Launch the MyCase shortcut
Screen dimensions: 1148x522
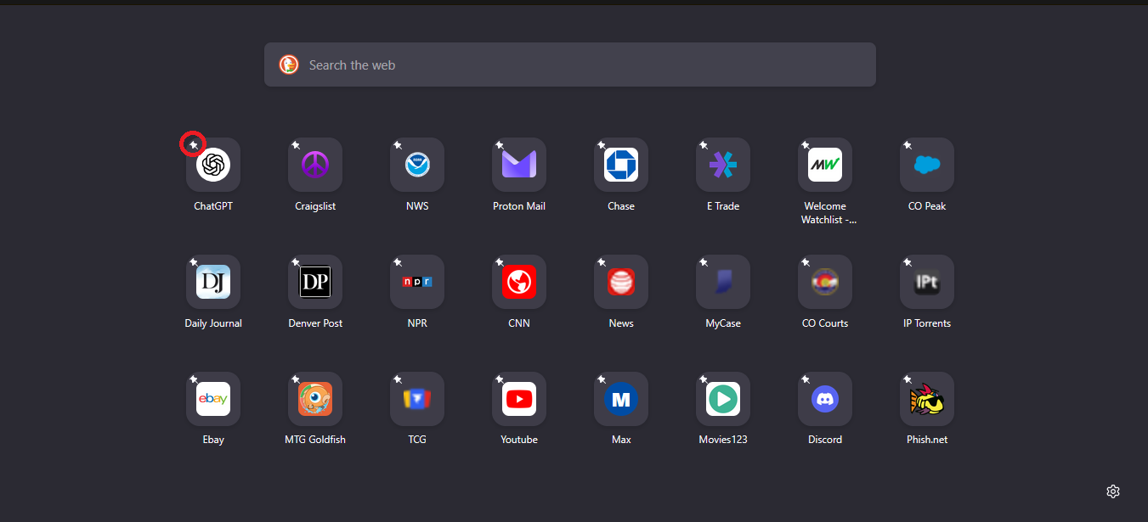click(x=723, y=282)
